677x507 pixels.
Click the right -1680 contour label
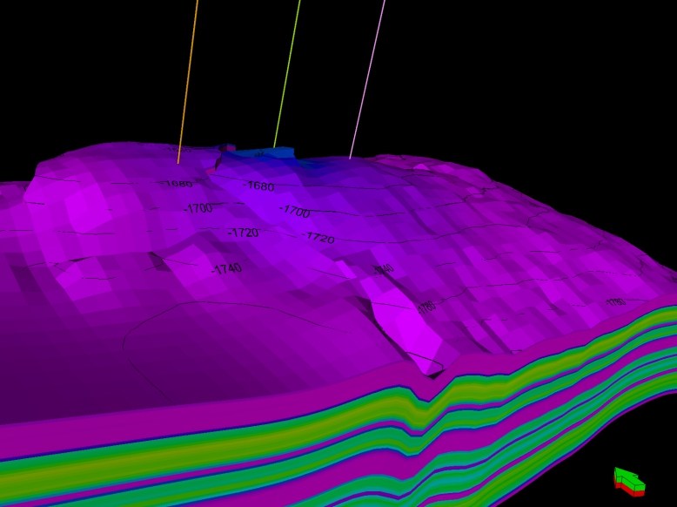[x=259, y=186]
